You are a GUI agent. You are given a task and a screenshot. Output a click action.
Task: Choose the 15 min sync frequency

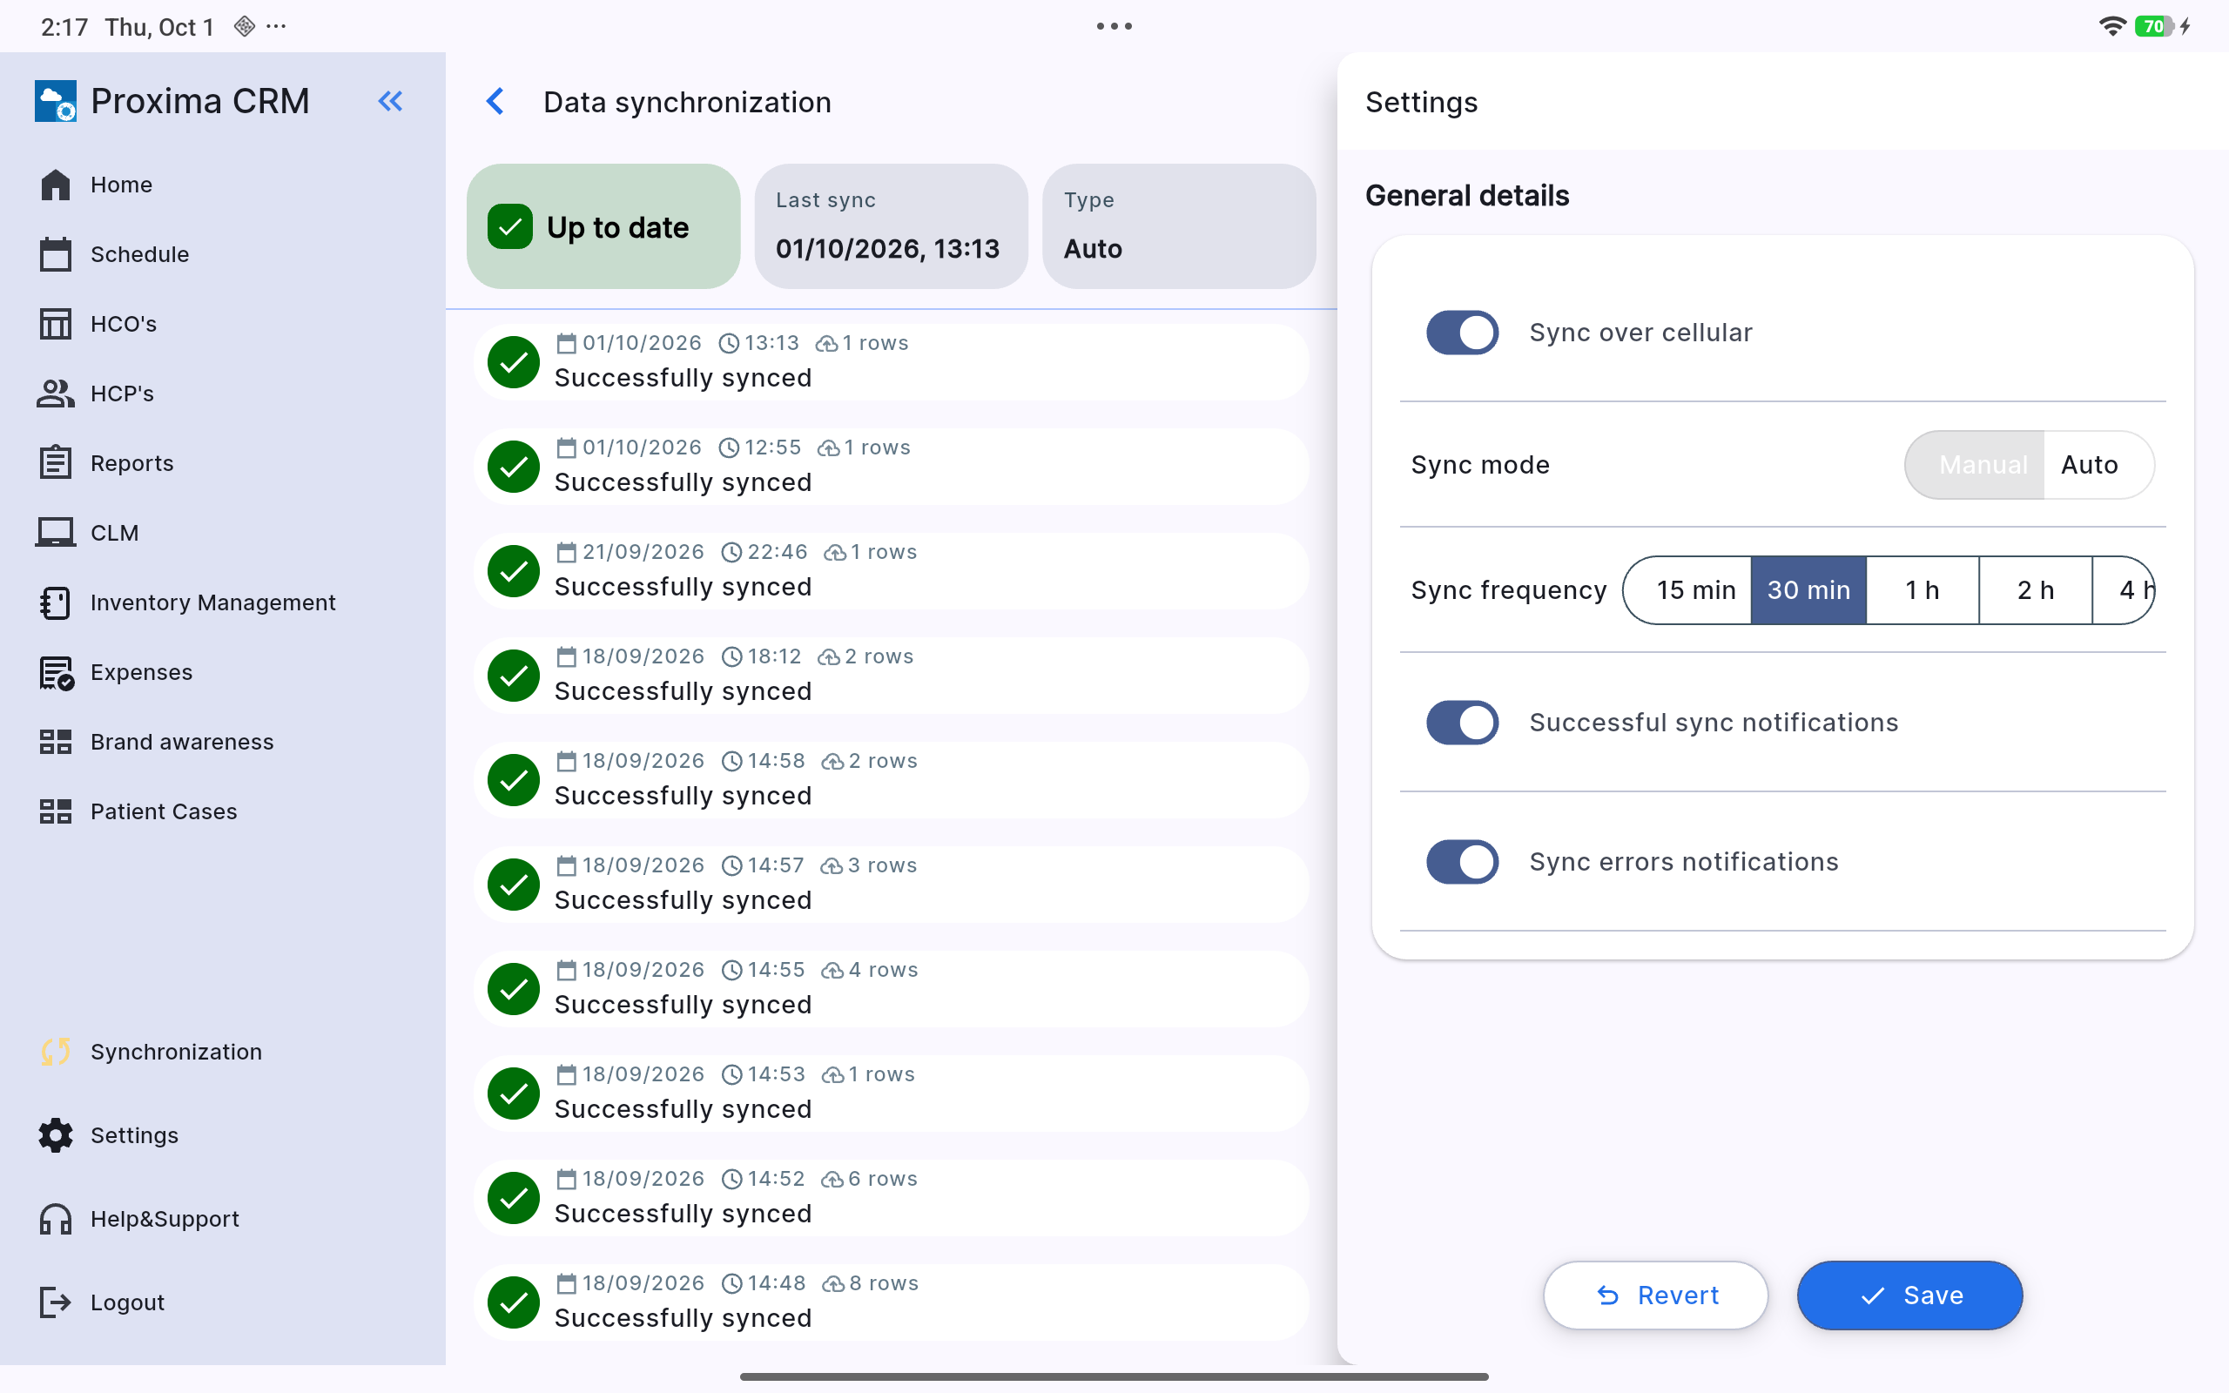1694,589
